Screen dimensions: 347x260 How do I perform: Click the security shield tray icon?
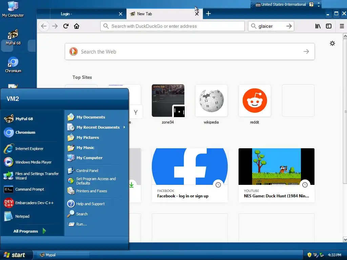click(309, 255)
